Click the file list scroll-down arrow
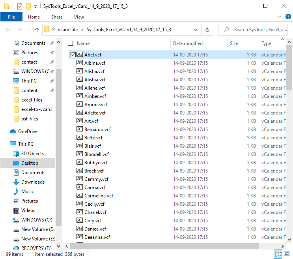Viewport: 293px width, 259px height. (289, 240)
